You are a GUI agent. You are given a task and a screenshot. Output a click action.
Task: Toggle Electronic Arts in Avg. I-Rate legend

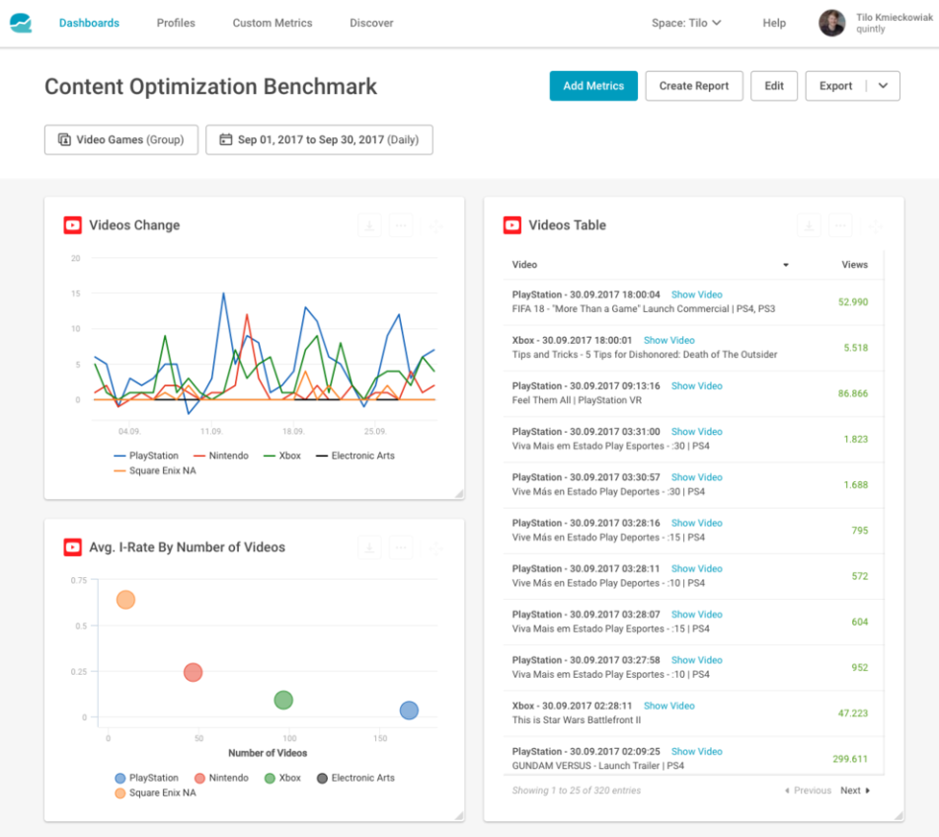click(x=355, y=778)
